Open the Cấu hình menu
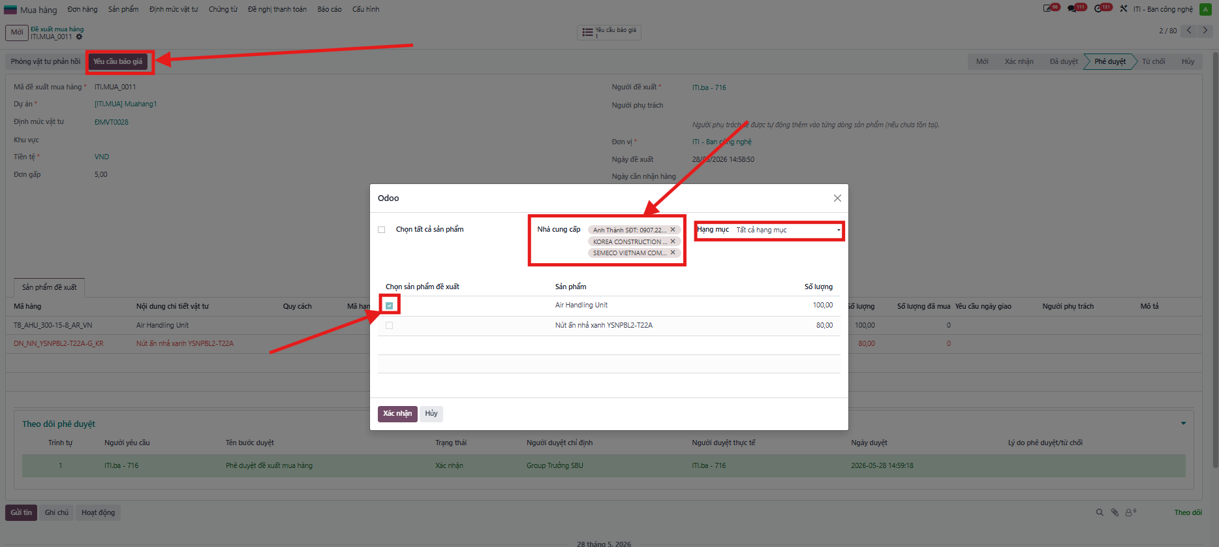1219x547 pixels. point(365,9)
